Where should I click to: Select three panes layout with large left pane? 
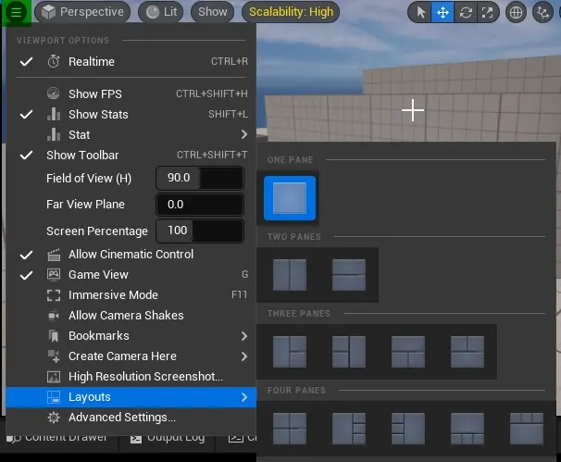(290, 352)
